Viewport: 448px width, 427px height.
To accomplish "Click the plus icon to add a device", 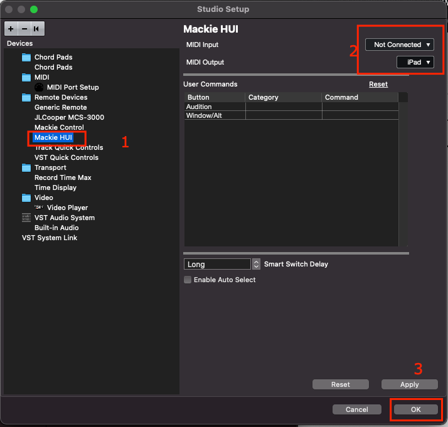I will point(11,29).
